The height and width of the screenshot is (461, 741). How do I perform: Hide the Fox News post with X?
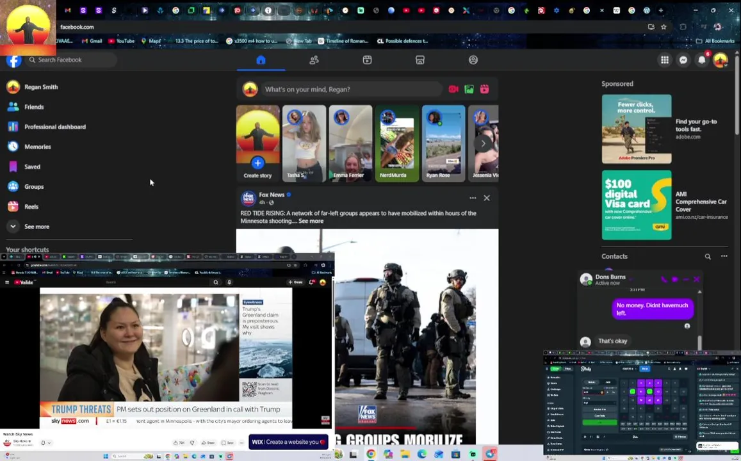point(487,198)
